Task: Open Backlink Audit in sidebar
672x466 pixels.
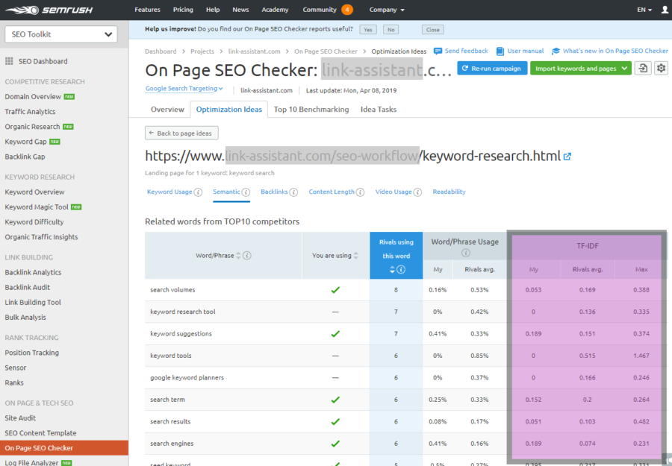Action: tap(28, 288)
